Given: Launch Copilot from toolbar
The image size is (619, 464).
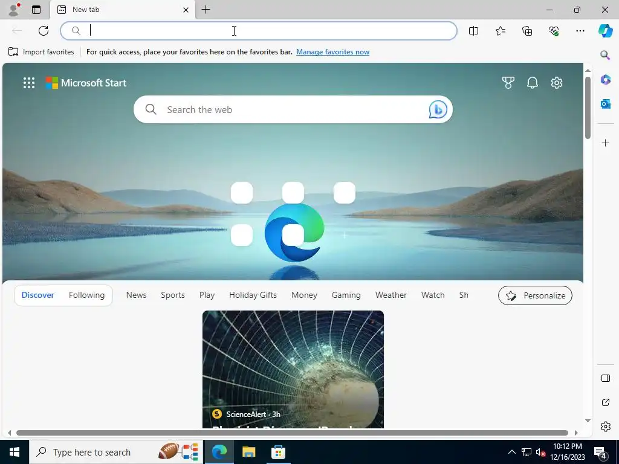Looking at the screenshot, I should point(605,31).
